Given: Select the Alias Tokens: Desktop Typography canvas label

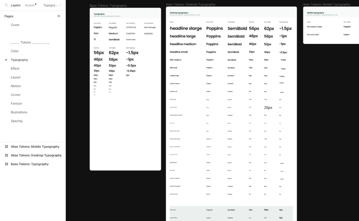Looking at the screenshot, I should pos(191,5).
